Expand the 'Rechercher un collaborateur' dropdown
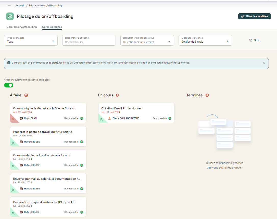This screenshot has width=277, height=219. tap(147, 40)
